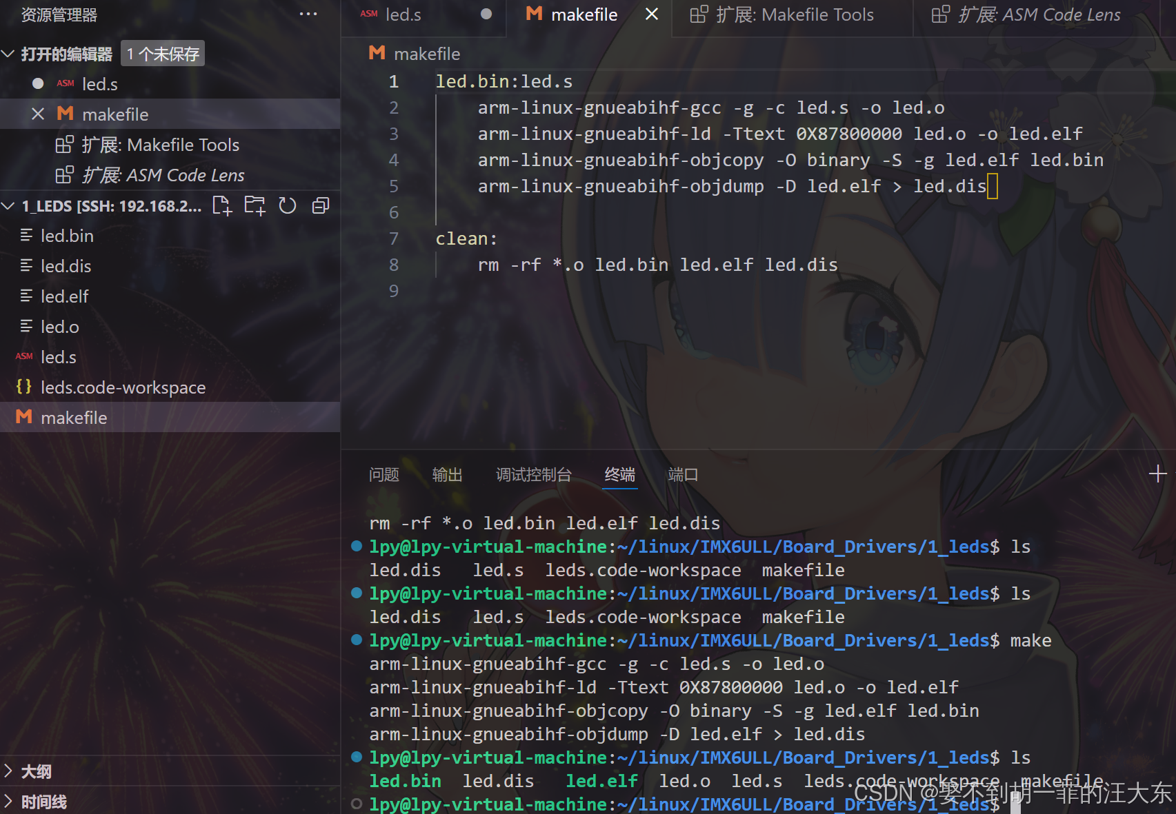Switch to the 问题 problems panel tab
This screenshot has height=814, width=1176.
pyautogui.click(x=384, y=474)
